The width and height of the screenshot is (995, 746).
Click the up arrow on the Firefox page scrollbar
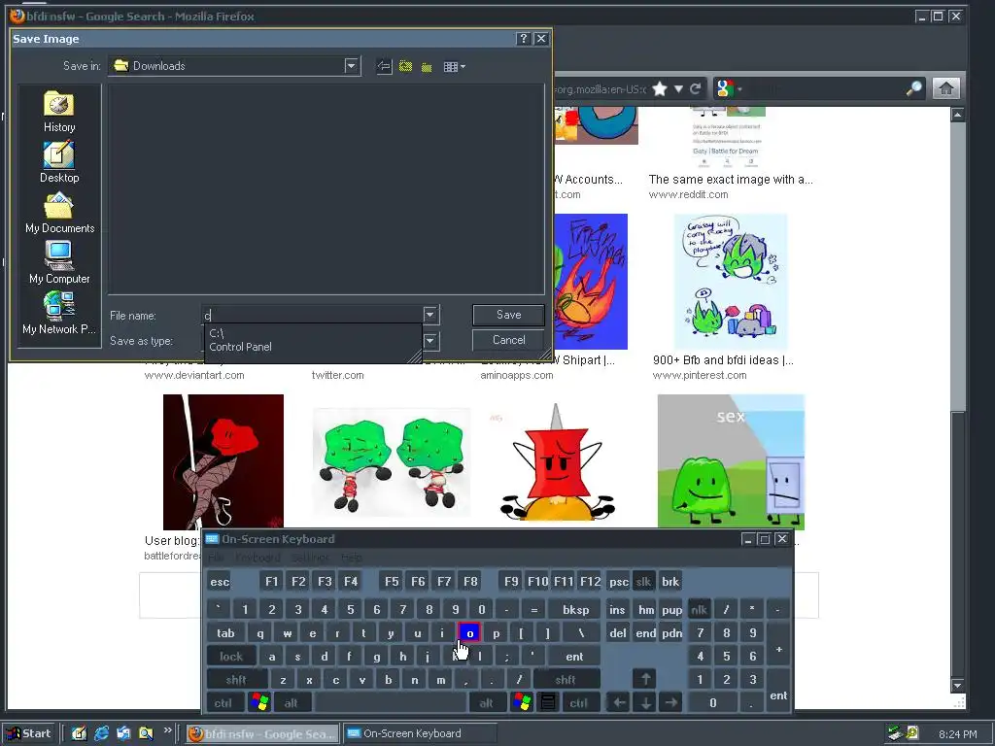pyautogui.click(x=957, y=115)
